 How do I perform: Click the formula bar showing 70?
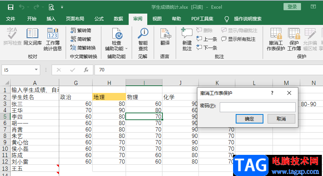click(x=209, y=70)
